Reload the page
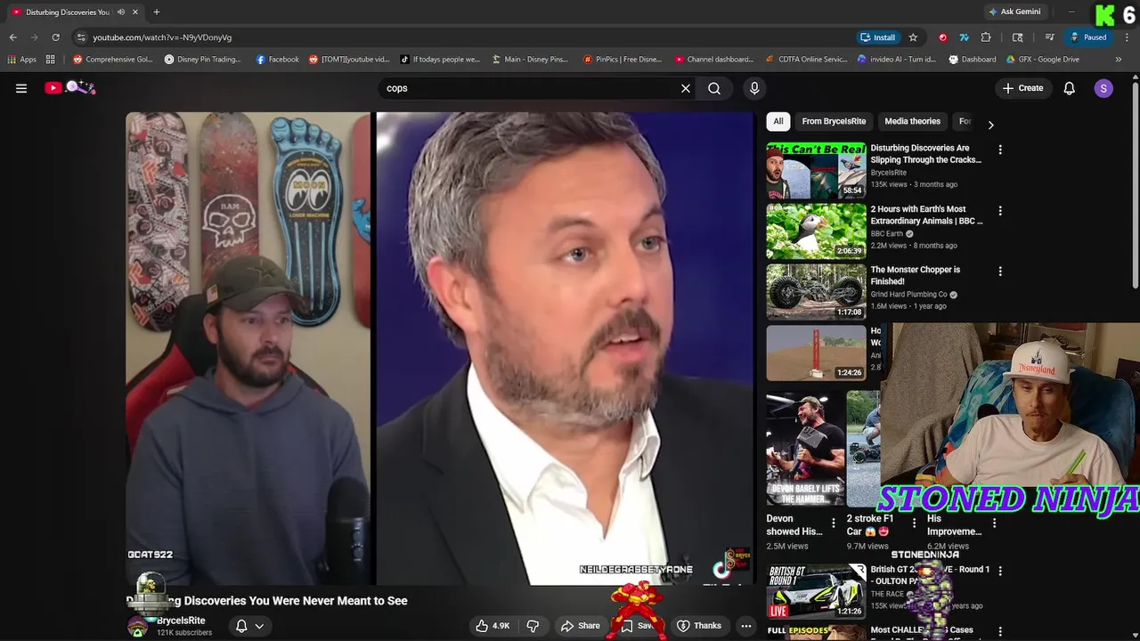Viewport: 1140px width, 641px height. pyautogui.click(x=55, y=37)
